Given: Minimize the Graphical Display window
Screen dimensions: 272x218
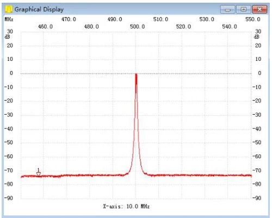Looking at the screenshot, I should tap(227, 9).
